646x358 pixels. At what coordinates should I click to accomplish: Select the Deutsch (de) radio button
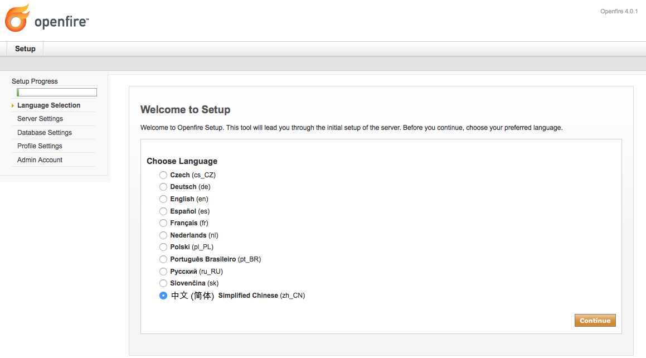(163, 187)
